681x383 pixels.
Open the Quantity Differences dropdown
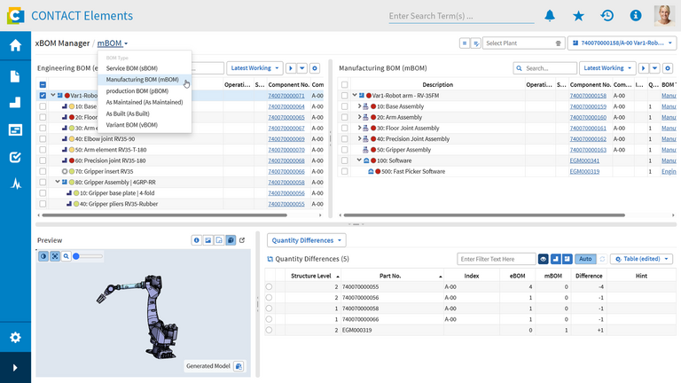(x=307, y=240)
